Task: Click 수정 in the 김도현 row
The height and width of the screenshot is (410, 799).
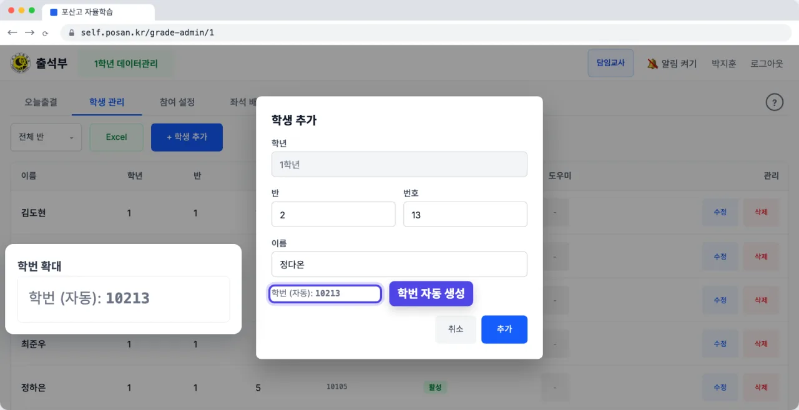Action: (x=720, y=212)
